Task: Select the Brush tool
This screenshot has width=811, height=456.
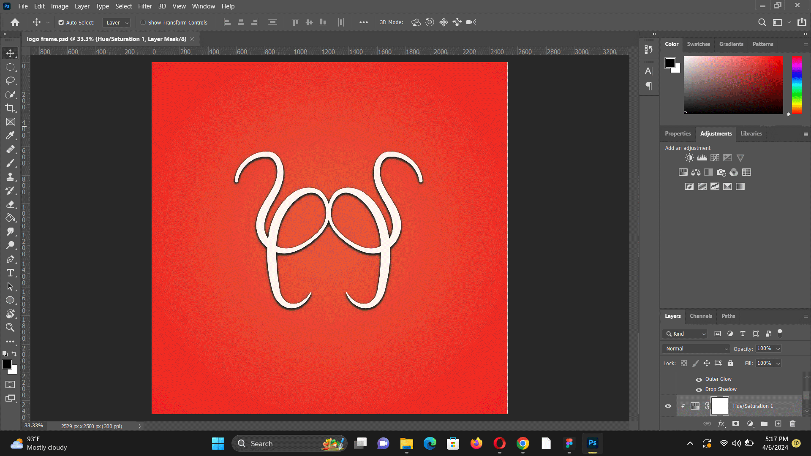Action: [10, 163]
